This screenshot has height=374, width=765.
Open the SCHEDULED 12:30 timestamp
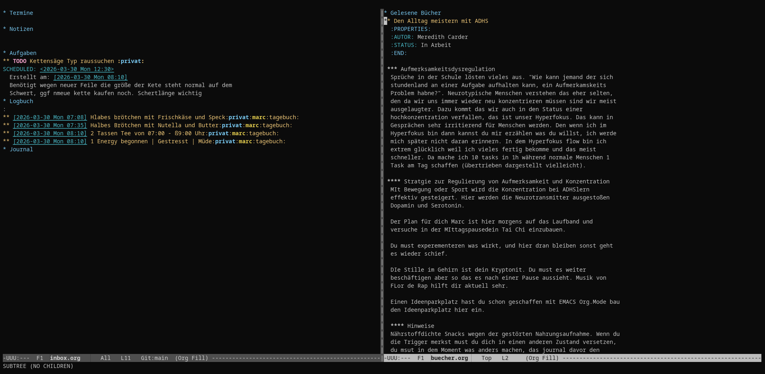tap(77, 69)
